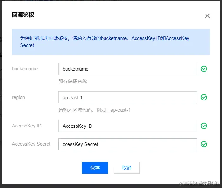The image size is (222, 188).
Task: Click the AccessKey Secret input field
Action: pyautogui.click(x=127, y=144)
